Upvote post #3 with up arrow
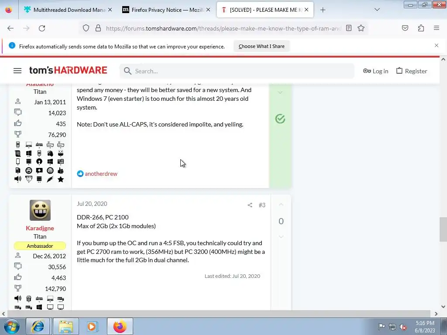 (x=281, y=205)
